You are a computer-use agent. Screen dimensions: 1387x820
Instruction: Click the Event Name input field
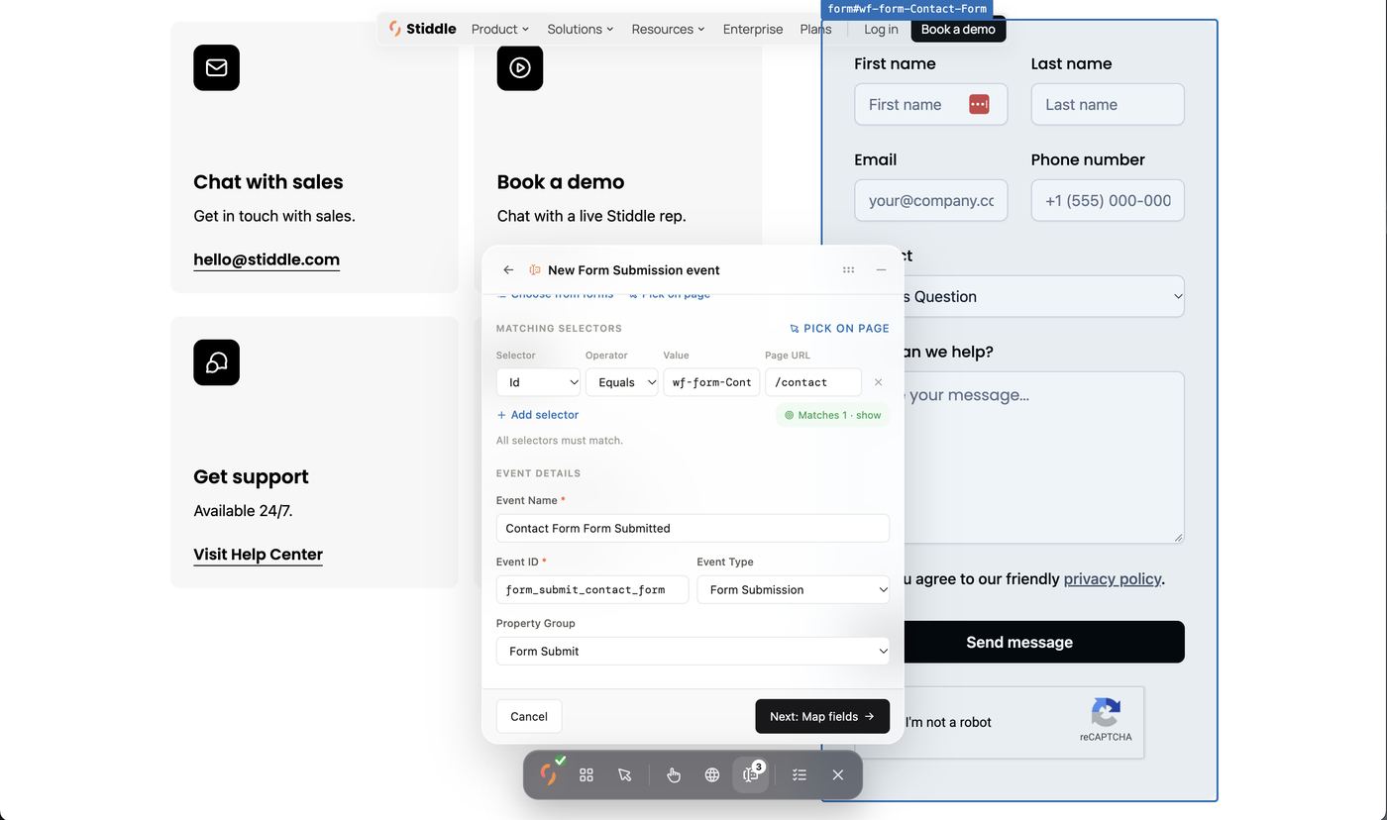click(x=693, y=528)
